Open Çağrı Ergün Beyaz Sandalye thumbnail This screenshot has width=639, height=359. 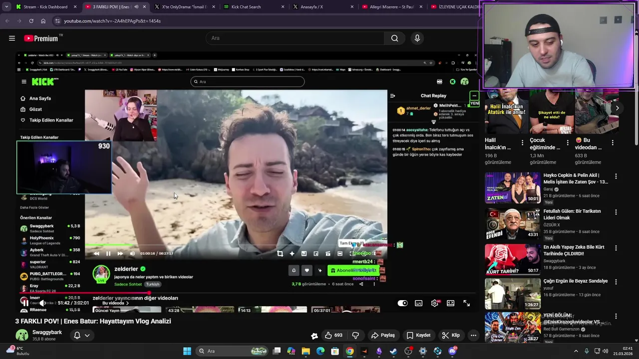[513, 293]
